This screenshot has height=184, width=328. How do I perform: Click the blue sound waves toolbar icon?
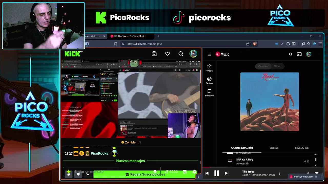(276, 44)
